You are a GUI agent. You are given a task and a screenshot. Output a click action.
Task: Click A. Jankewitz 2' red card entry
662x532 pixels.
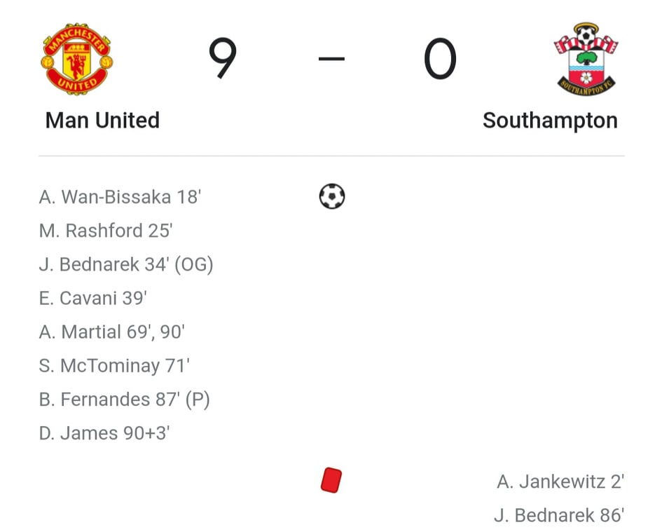(x=560, y=482)
